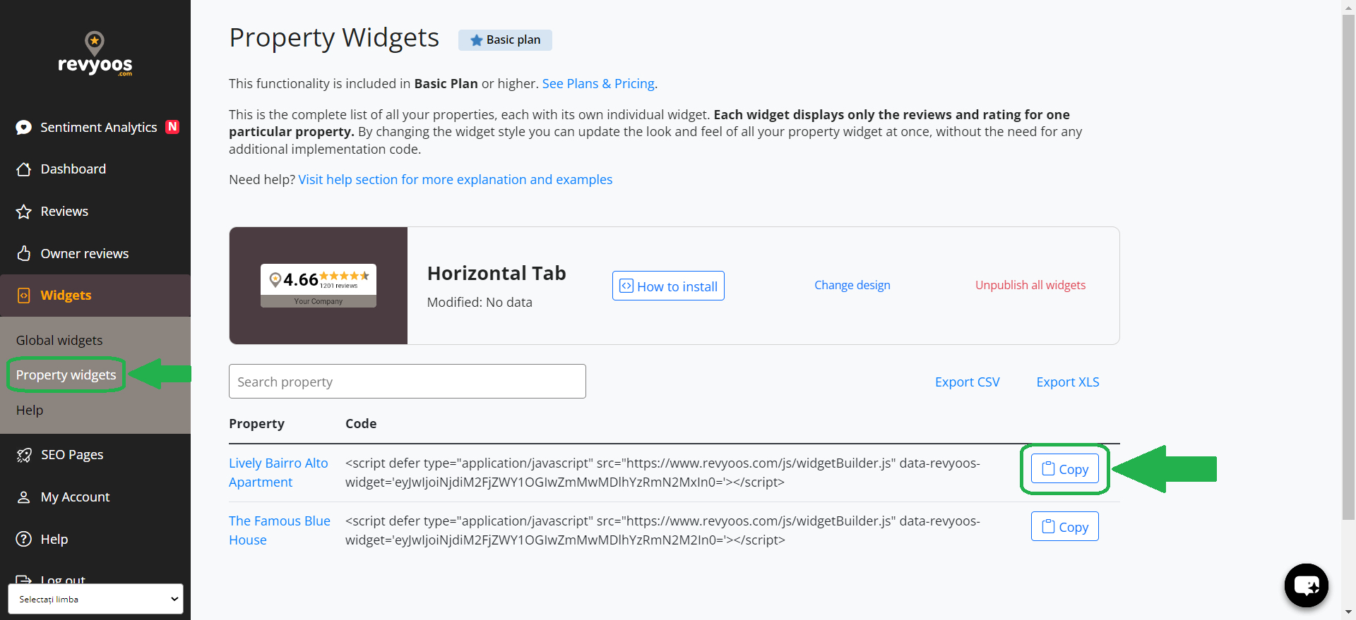Viewport: 1356px width, 620px height.
Task: Focus the Search property field
Action: click(x=408, y=382)
